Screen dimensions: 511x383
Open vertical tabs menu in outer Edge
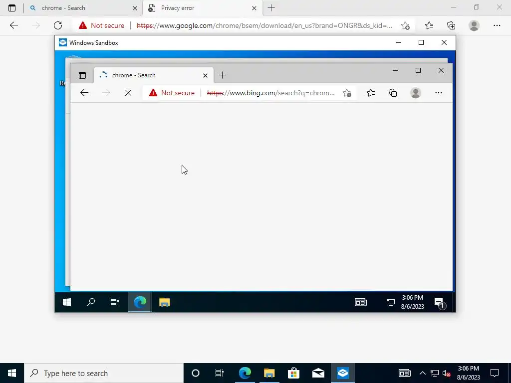coord(12,8)
